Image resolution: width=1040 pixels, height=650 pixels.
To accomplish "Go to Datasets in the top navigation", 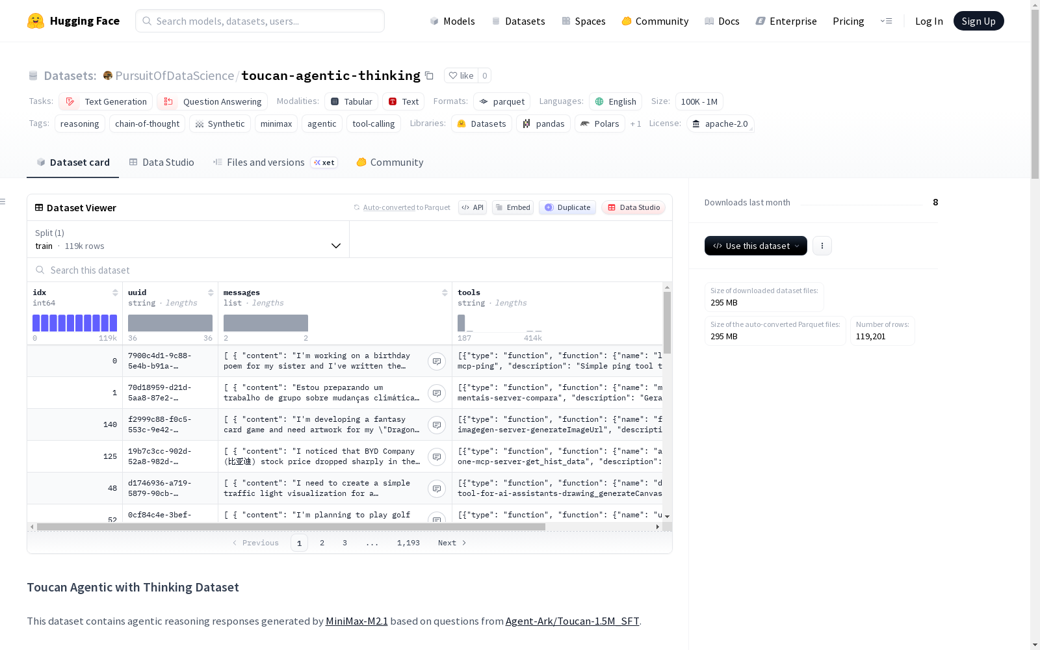I will [518, 21].
